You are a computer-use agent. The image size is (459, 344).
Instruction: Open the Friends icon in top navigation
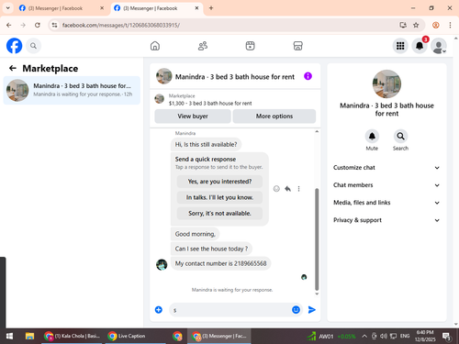[203, 46]
